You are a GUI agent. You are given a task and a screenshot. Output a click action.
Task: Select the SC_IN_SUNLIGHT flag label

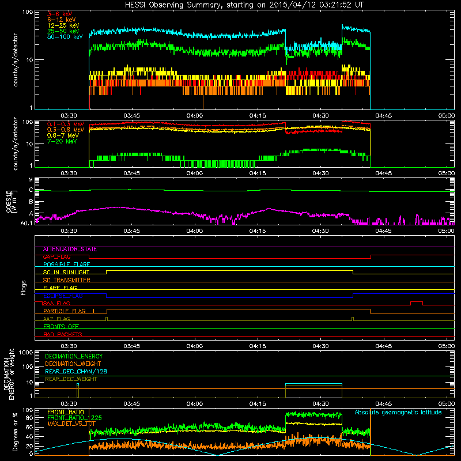(66, 272)
